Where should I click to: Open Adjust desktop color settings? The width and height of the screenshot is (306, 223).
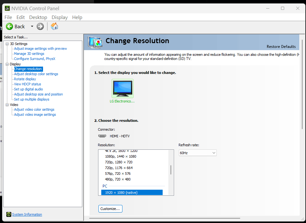click(36, 74)
